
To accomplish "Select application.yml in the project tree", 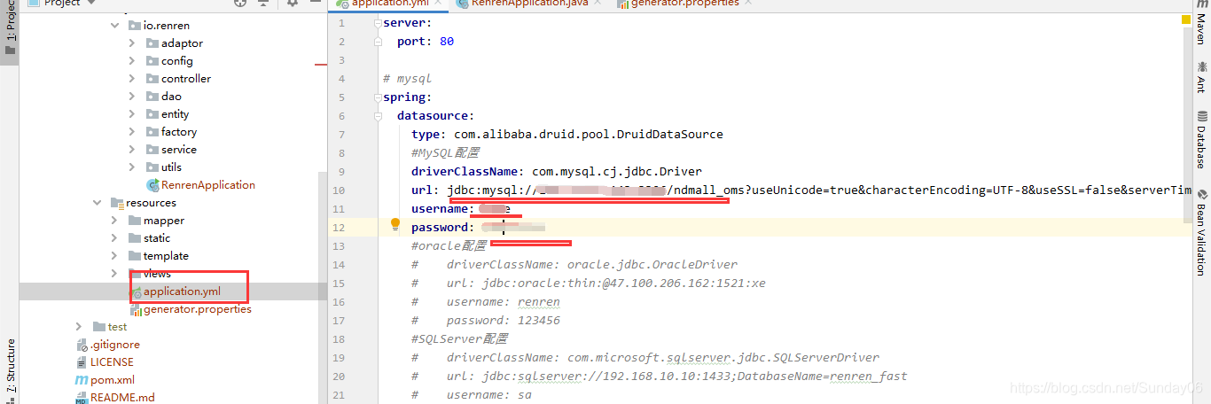I will pyautogui.click(x=175, y=291).
